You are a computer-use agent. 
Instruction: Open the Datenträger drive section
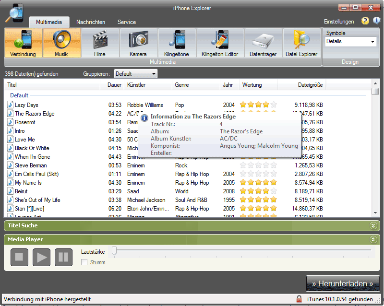263,43
